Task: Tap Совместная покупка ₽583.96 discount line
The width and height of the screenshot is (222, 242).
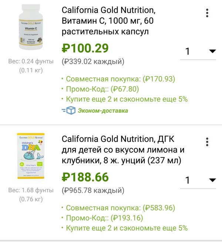Action: 118,208
